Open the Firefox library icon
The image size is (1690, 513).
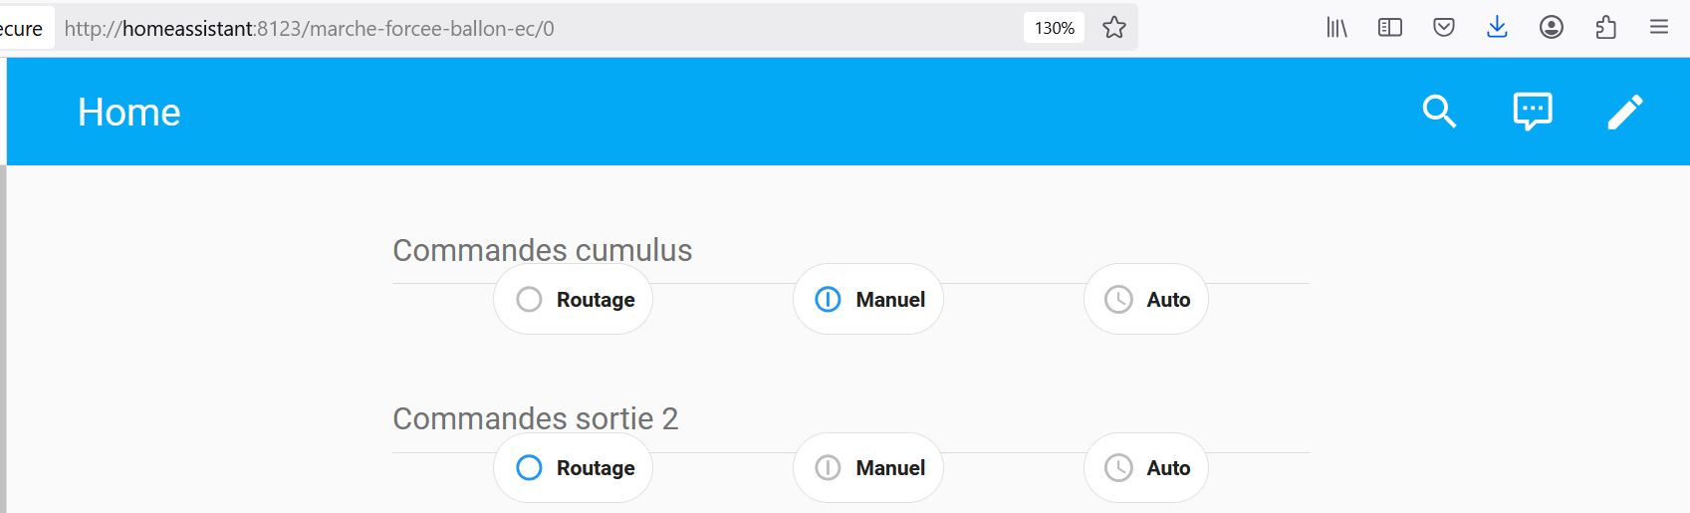pyautogui.click(x=1336, y=28)
